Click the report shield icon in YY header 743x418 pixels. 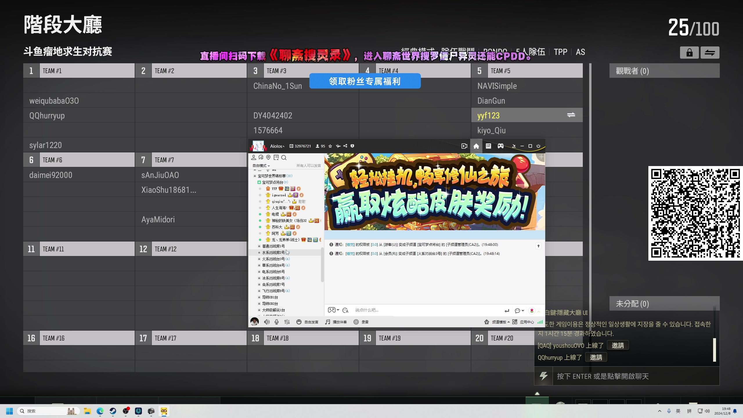click(352, 146)
